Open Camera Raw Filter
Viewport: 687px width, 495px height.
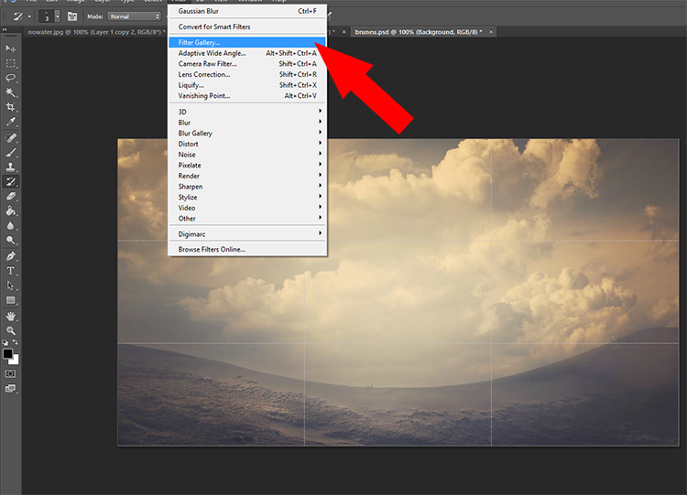point(247,64)
